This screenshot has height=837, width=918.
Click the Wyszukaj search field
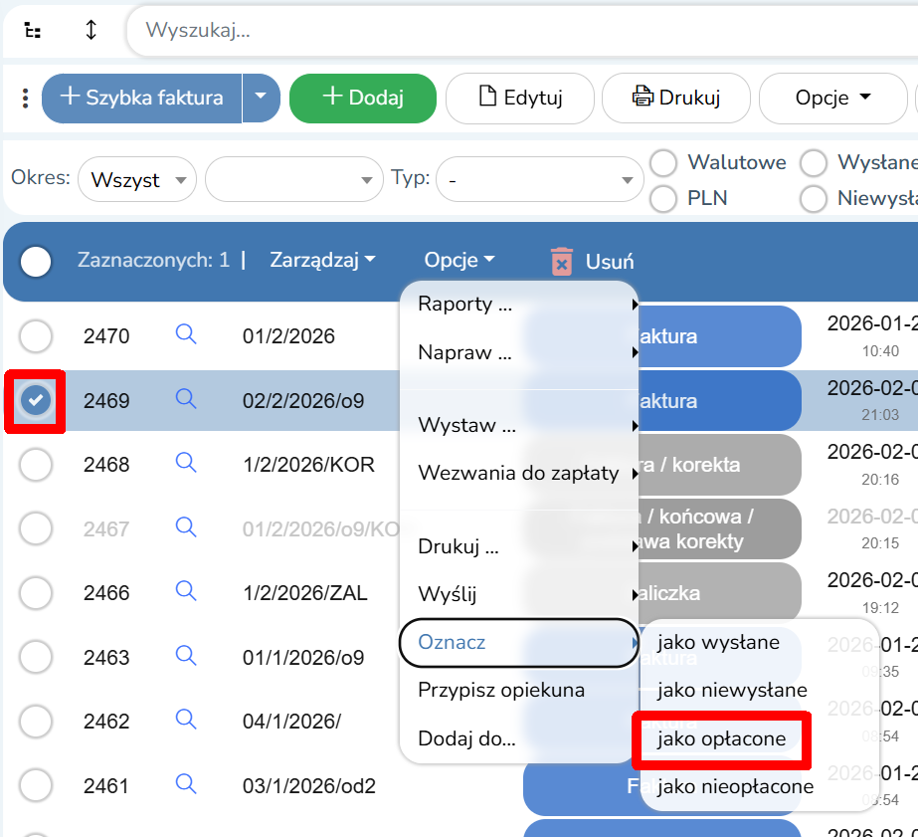tap(517, 30)
